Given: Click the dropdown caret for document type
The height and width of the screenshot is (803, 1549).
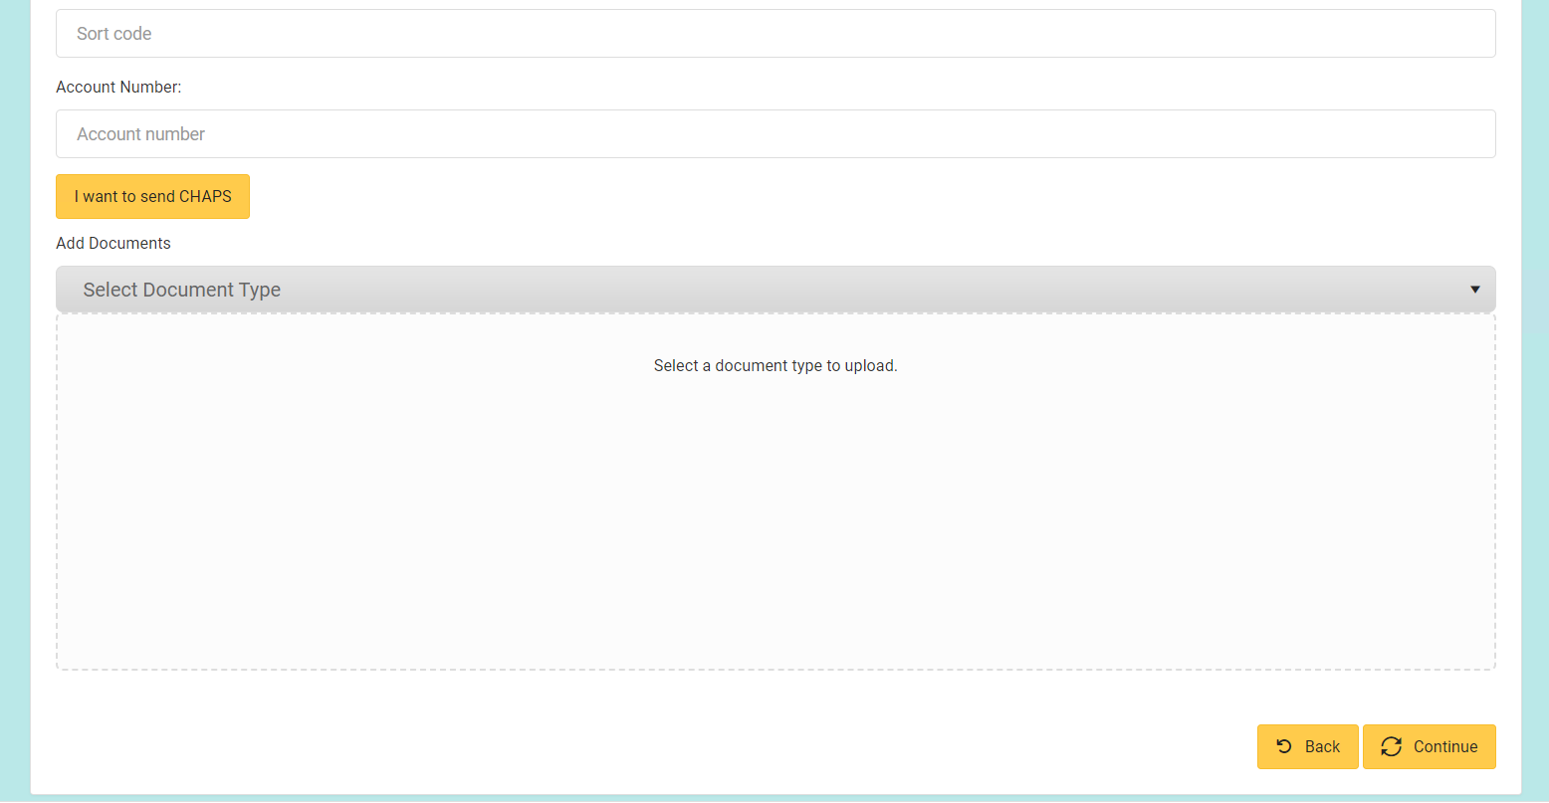Looking at the screenshot, I should coord(1474,290).
